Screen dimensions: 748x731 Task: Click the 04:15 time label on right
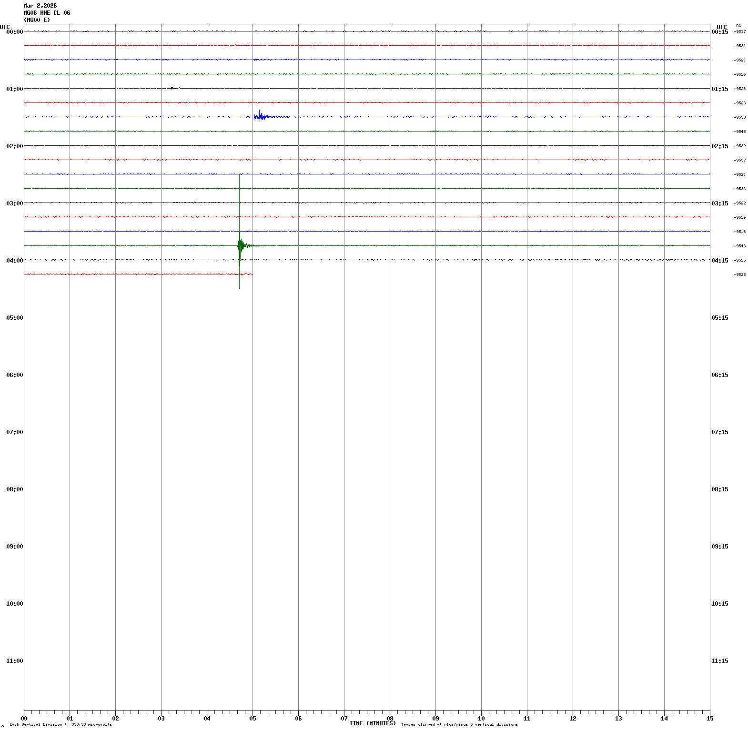719,261
